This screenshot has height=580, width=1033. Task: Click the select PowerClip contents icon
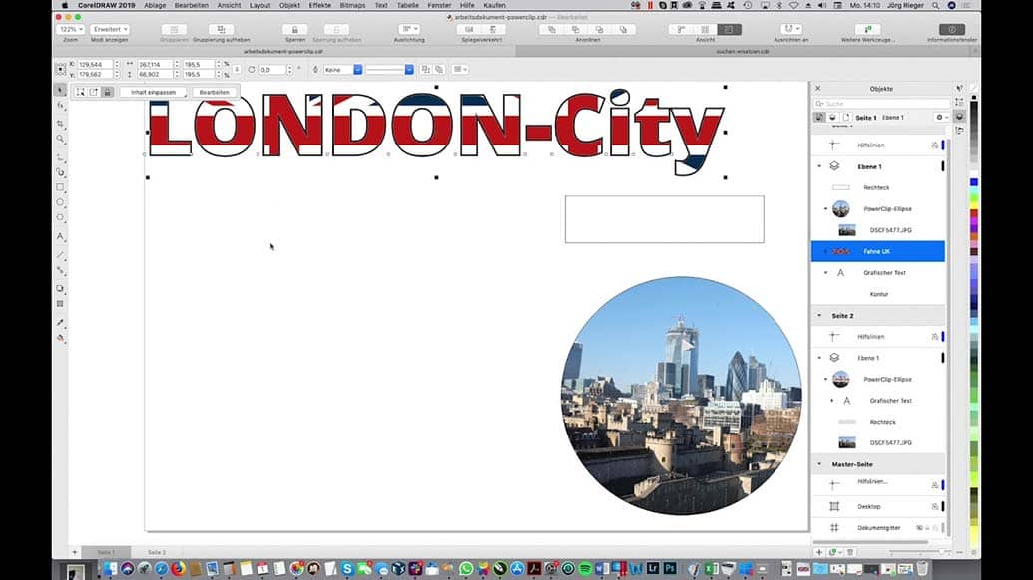pyautogui.click(x=81, y=92)
